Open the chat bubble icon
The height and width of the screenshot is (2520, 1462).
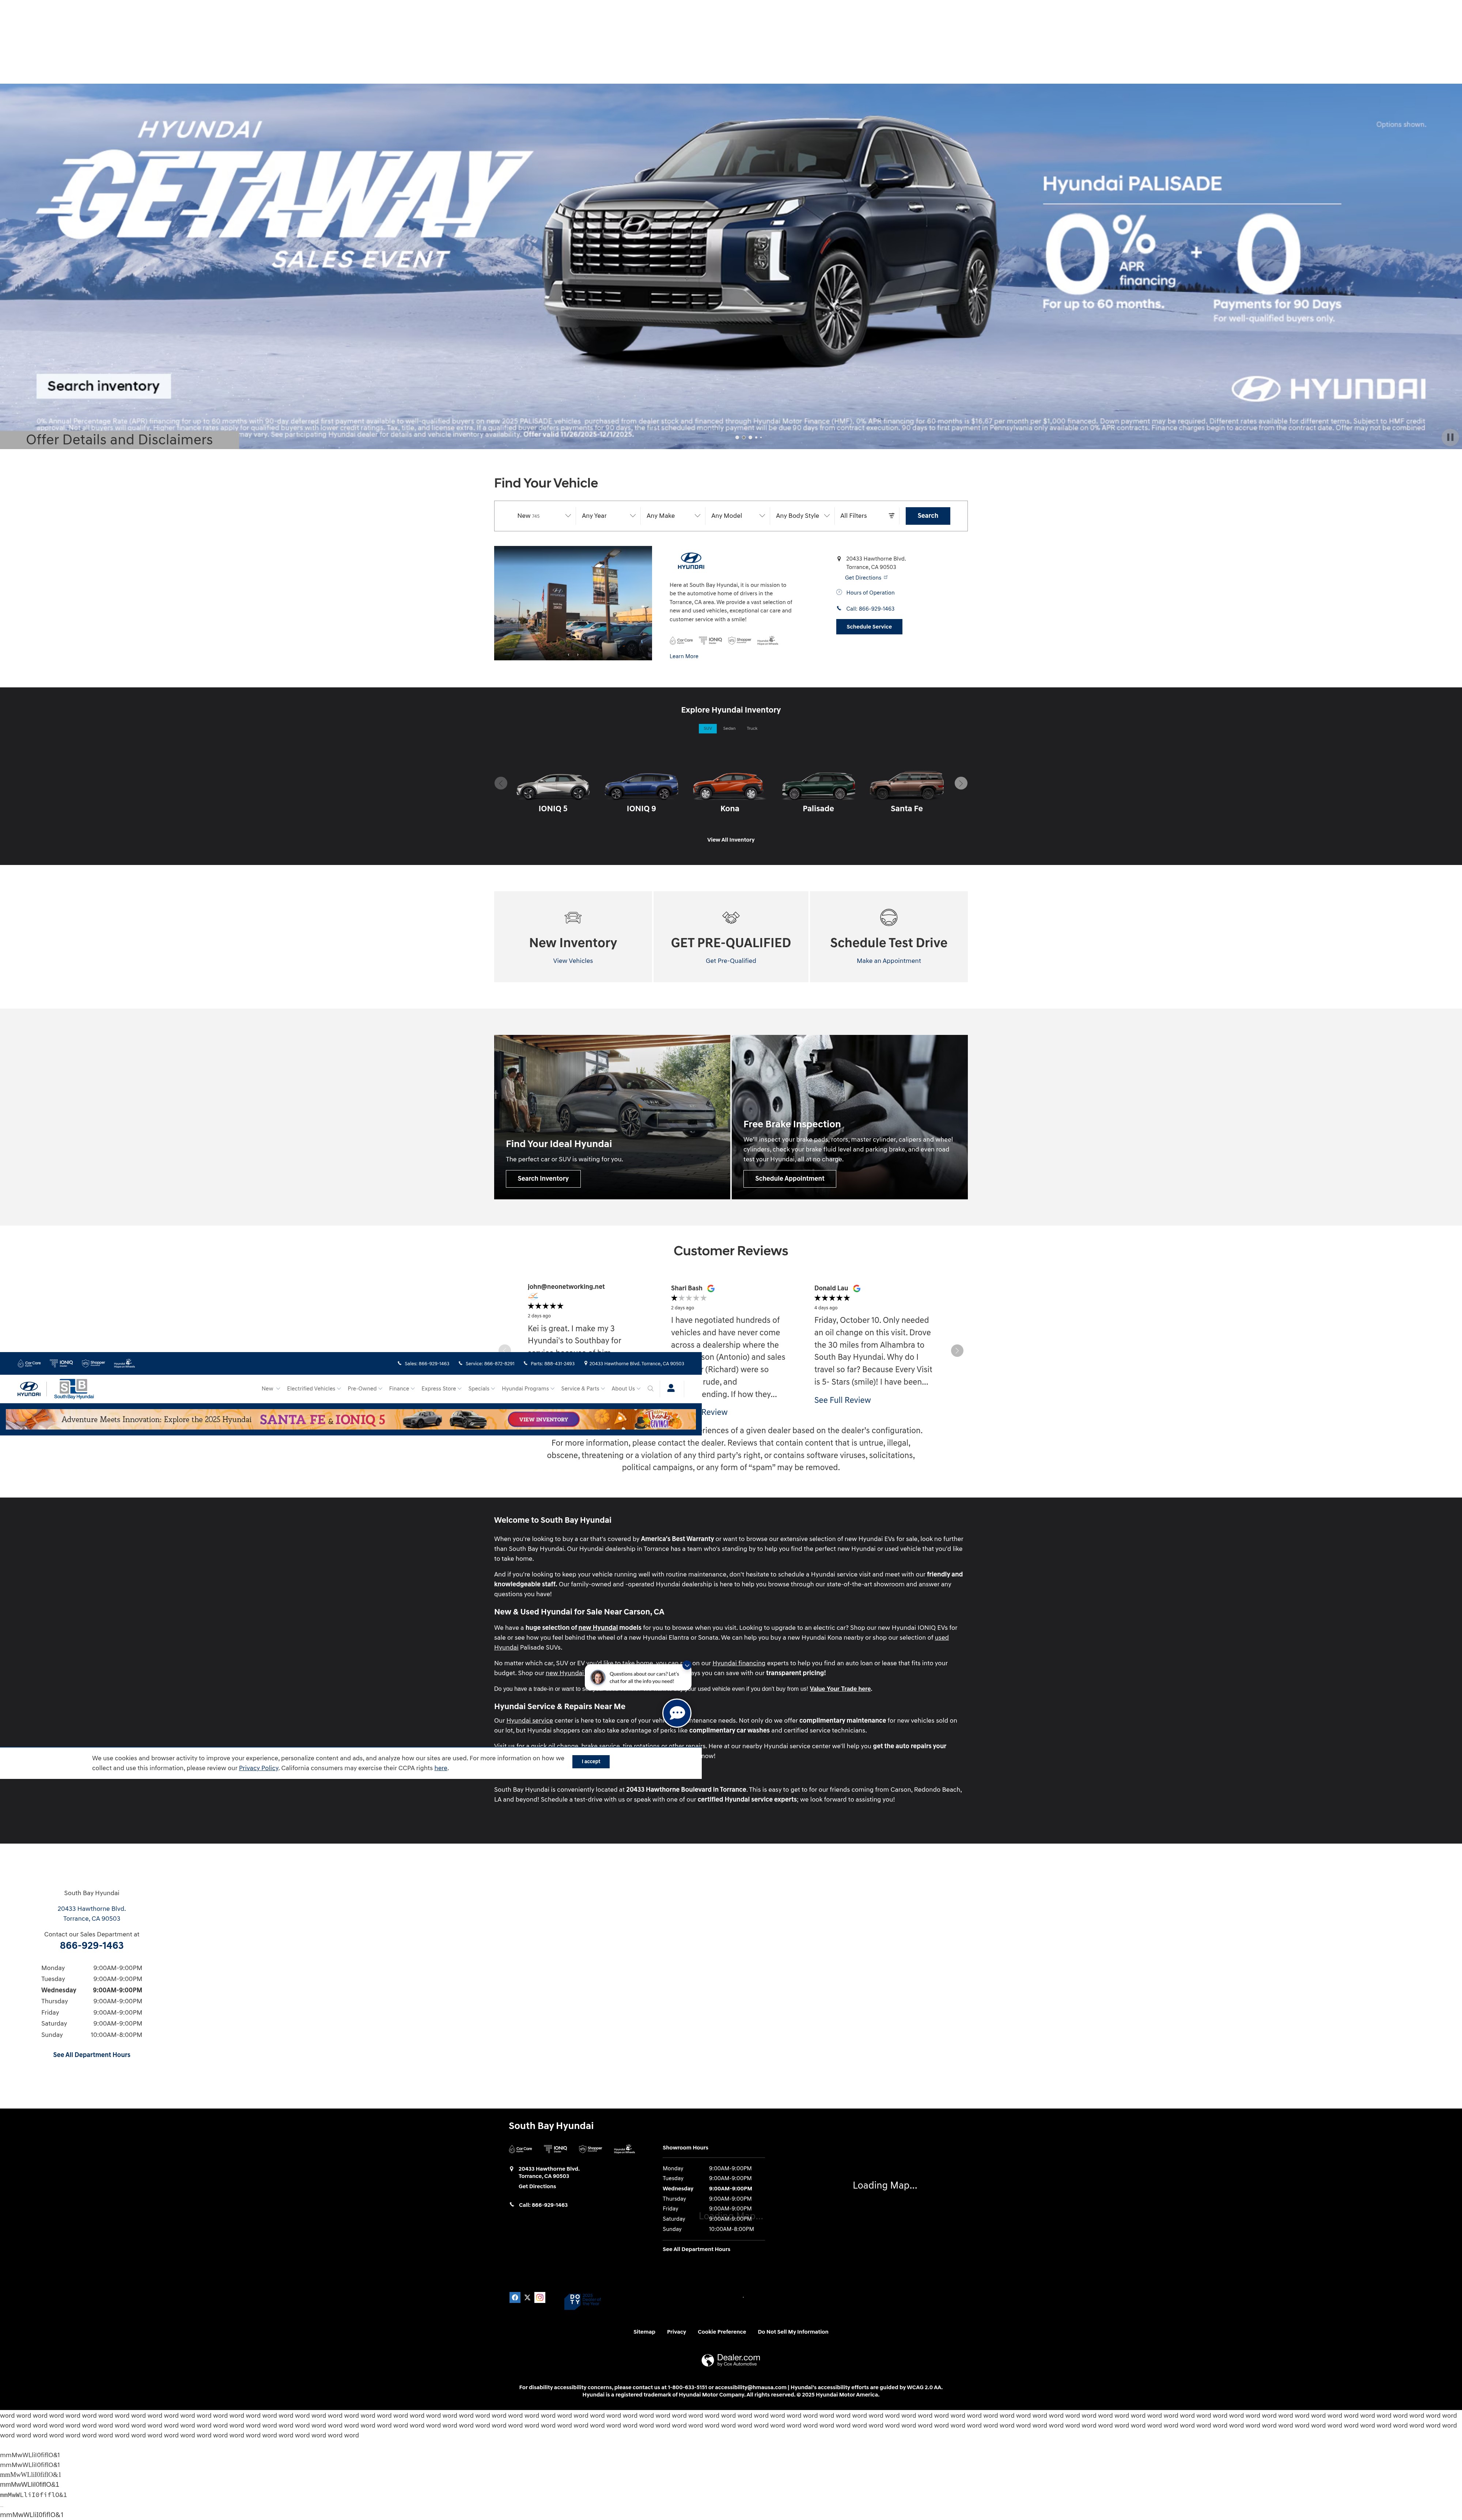pyautogui.click(x=677, y=1713)
